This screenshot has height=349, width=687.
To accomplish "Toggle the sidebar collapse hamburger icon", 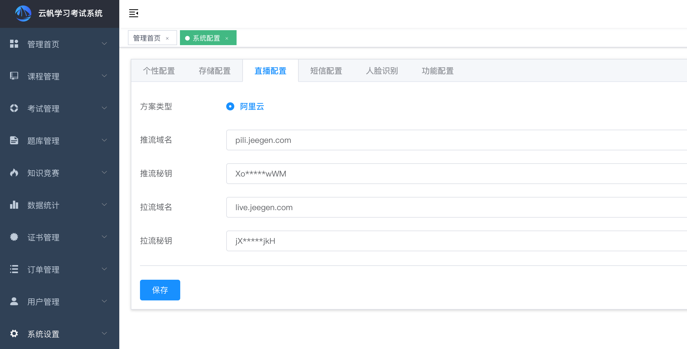I will [x=134, y=13].
